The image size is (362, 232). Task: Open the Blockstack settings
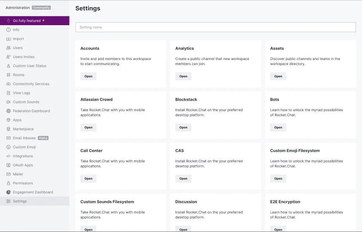click(x=183, y=127)
